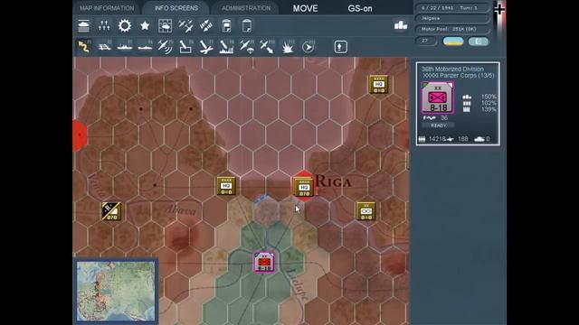Screen dimensions: 579x325
Task: Select the F2 rail move mode
Action: [x=105, y=47]
